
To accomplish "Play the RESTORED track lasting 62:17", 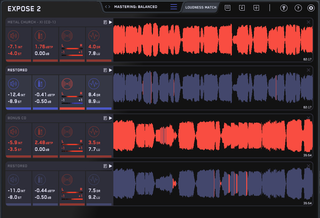I will (110, 70).
